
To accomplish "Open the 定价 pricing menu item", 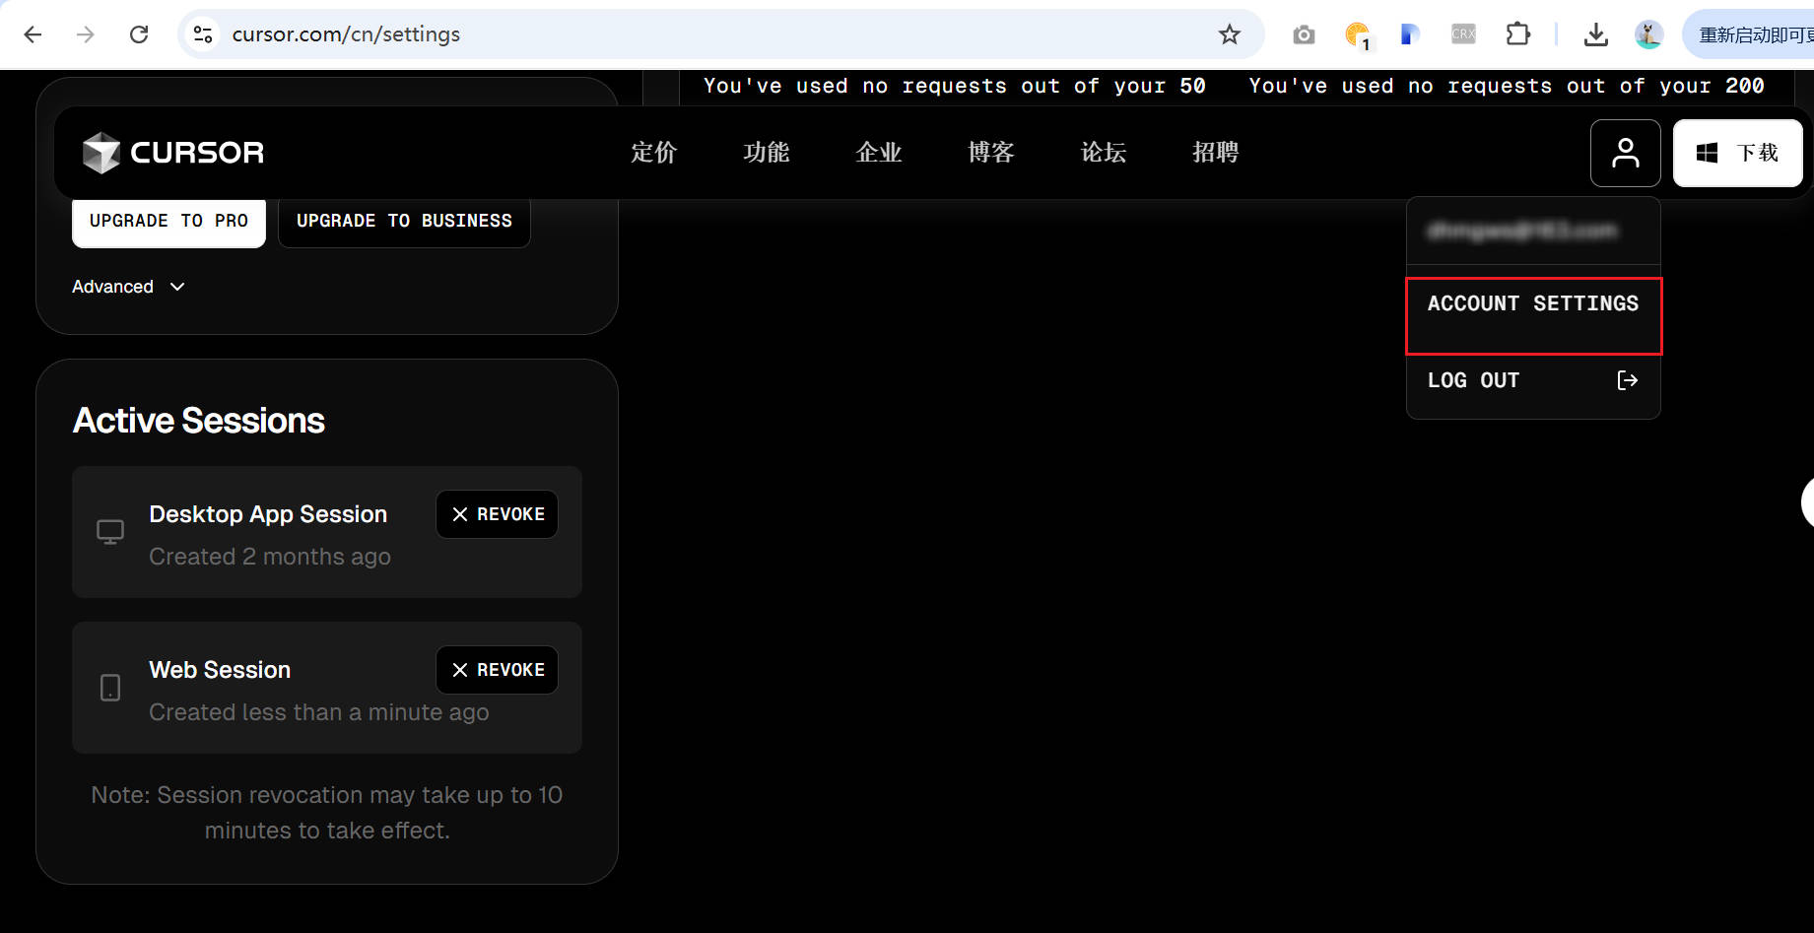I will 654,153.
